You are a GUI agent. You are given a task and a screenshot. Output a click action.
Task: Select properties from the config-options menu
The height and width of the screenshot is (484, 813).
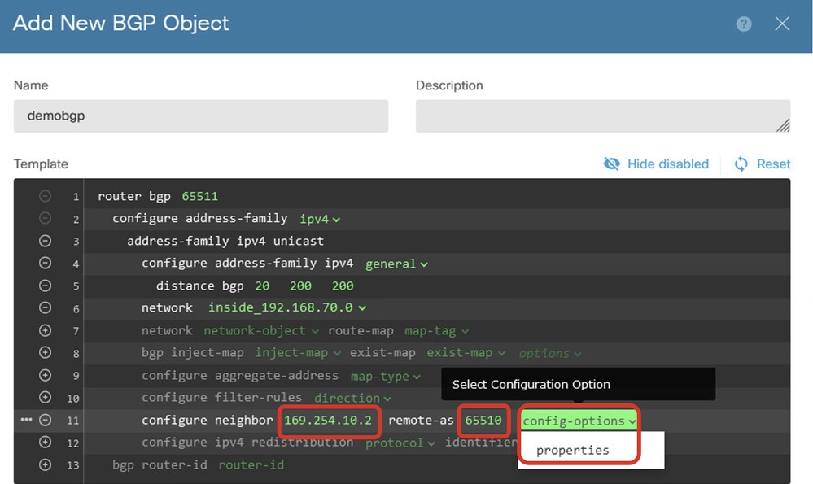[572, 451]
